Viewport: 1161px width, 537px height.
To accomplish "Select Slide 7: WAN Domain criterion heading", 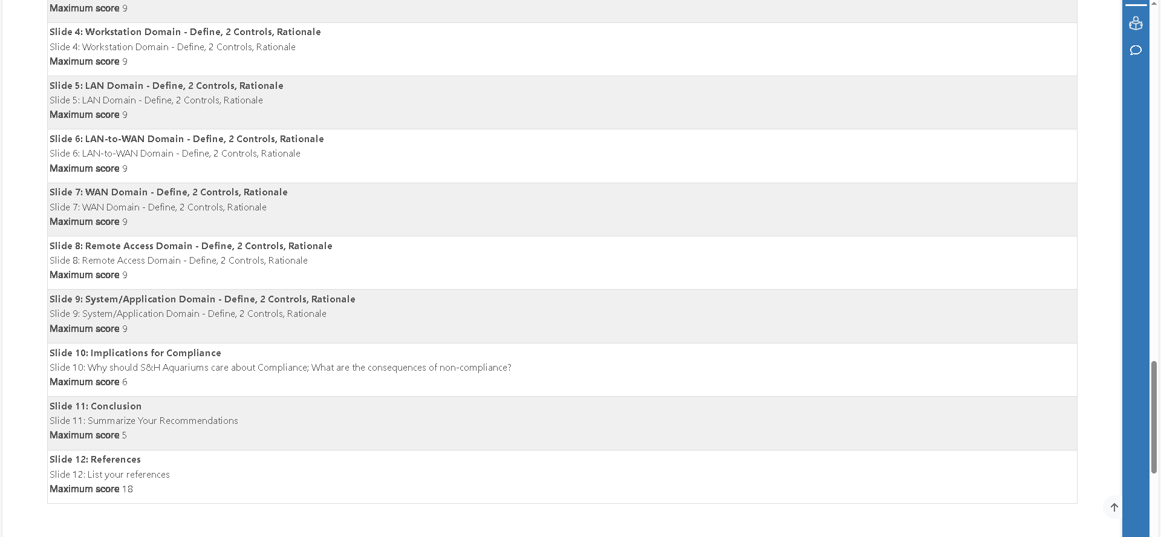I will tap(169, 192).
